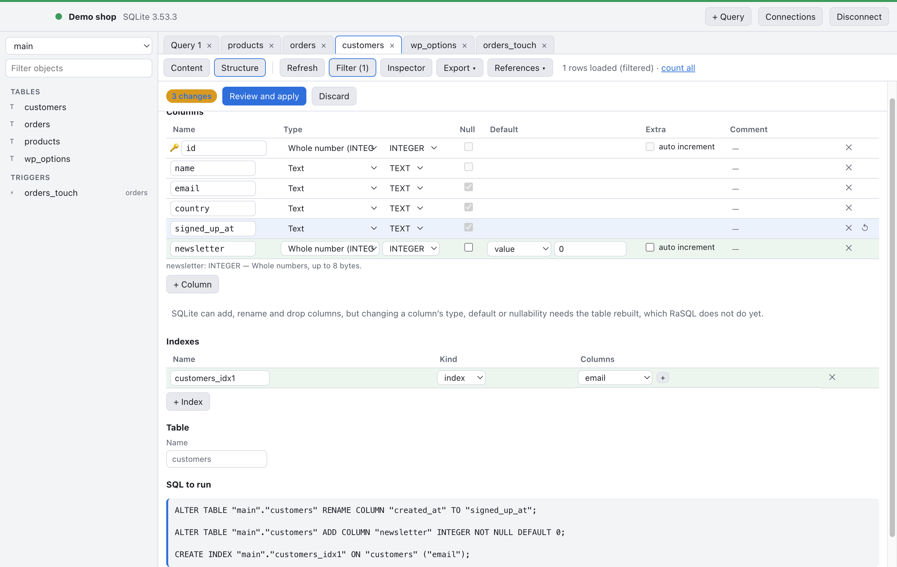The height and width of the screenshot is (567, 897).
Task: Change customers_idx1 kind via 'index' dropdown
Action: 461,378
